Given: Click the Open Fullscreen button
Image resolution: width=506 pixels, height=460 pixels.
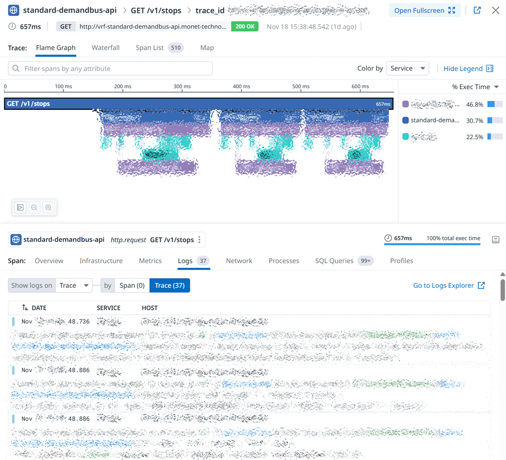Looking at the screenshot, I should tap(425, 10).
